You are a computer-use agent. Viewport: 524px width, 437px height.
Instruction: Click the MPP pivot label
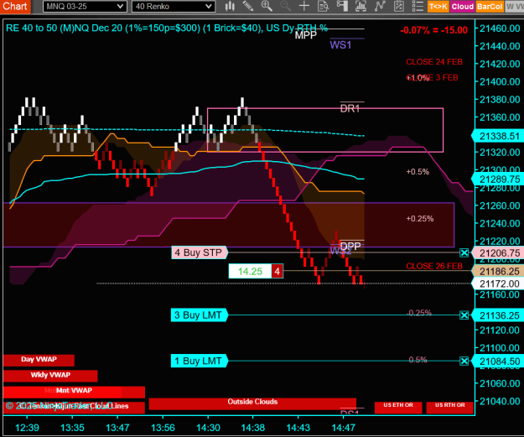[x=305, y=35]
